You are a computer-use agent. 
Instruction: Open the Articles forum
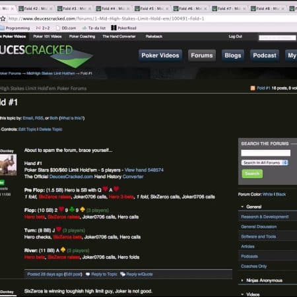point(247,247)
